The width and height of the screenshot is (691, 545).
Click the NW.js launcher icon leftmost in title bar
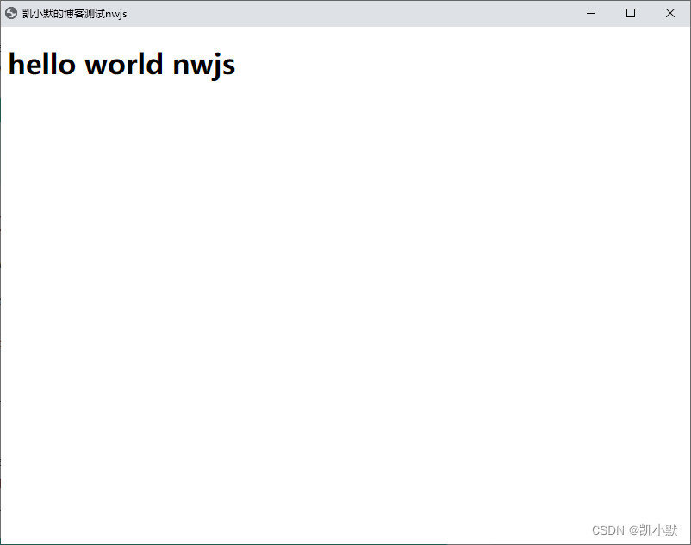(x=12, y=13)
